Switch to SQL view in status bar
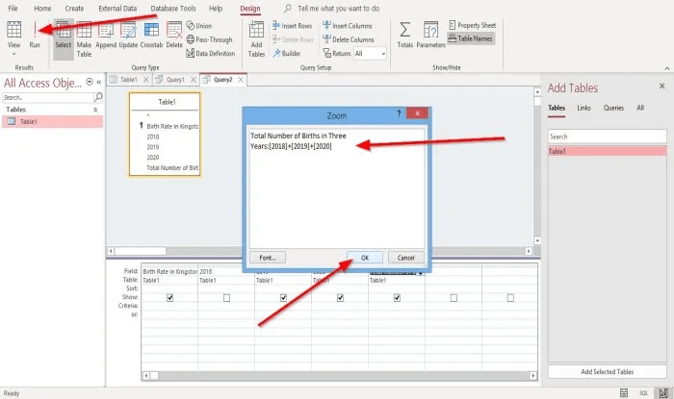Image resolution: width=674 pixels, height=399 pixels. [643, 392]
